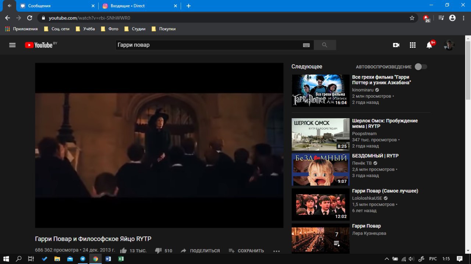The image size is (471, 264).
Task: Open the Приложения apps bookmark
Action: [21, 29]
